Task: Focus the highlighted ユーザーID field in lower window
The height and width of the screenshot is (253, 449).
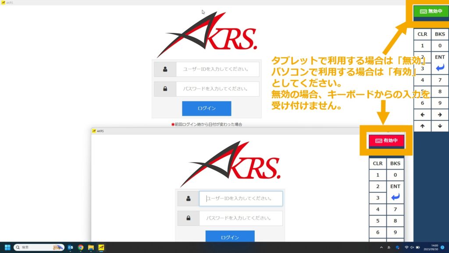Action: coord(240,199)
